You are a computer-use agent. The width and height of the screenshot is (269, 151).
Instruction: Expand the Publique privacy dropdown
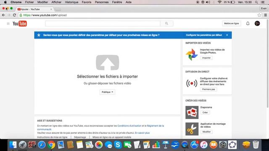point(108,92)
